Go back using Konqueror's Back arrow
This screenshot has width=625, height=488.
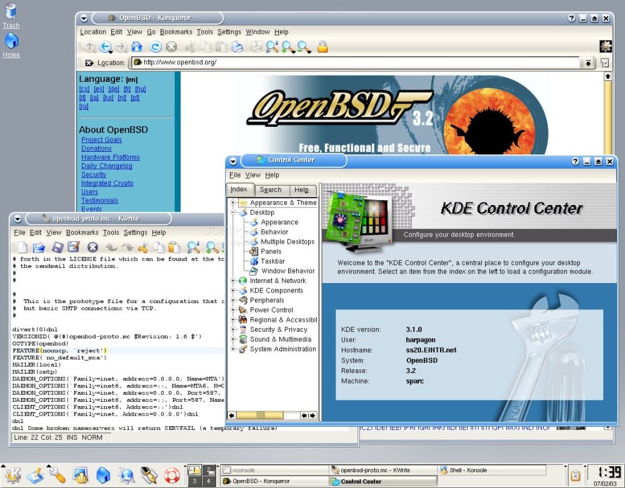[105, 47]
